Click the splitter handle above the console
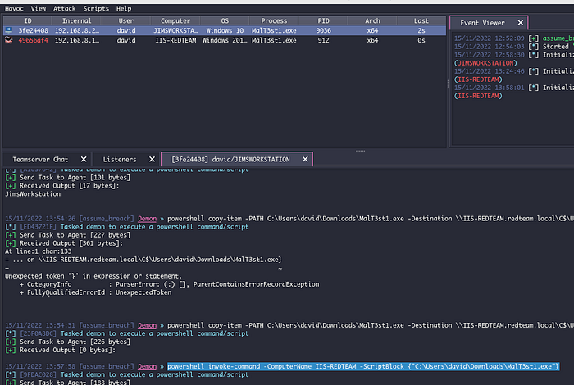 click(x=360, y=151)
